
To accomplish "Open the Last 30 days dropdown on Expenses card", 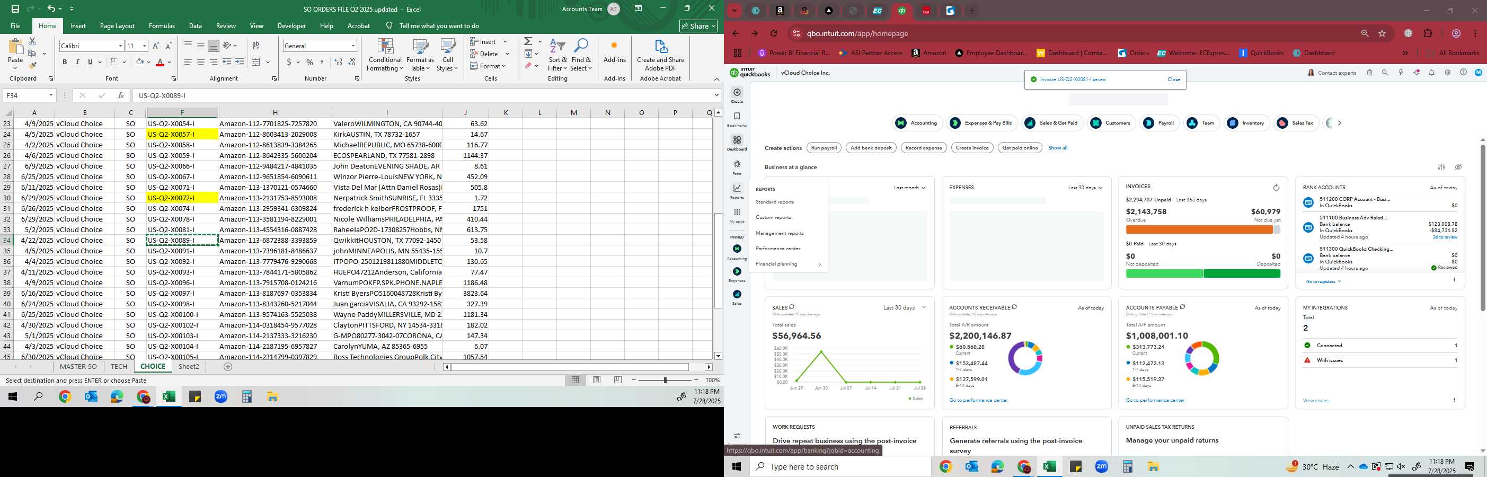I will click(x=1085, y=188).
